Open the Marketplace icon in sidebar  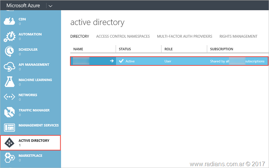9,158
